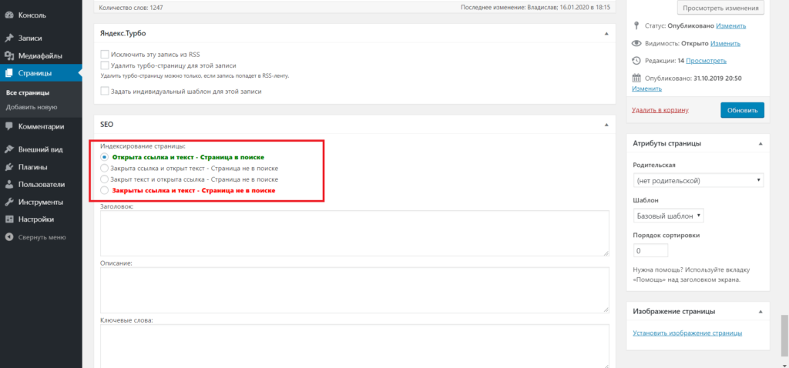Screen dimensions: 789x368
Task: Open 'Добавить новую' submenu item
Action: pyautogui.click(x=32, y=107)
